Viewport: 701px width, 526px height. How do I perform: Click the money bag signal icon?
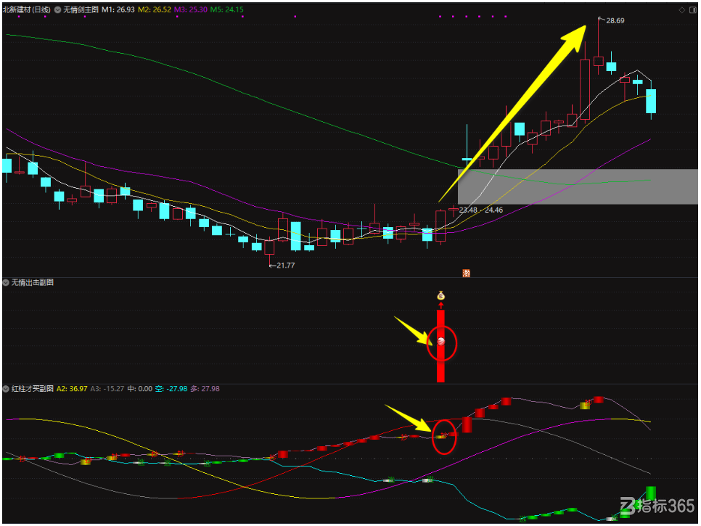tap(440, 295)
